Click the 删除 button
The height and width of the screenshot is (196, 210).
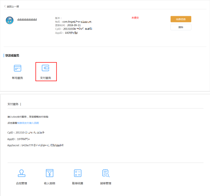(x=181, y=27)
